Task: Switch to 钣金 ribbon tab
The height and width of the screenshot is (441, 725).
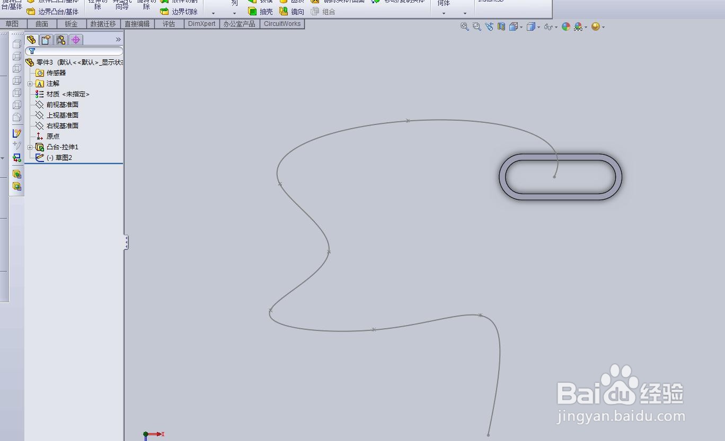Action: pyautogui.click(x=71, y=24)
